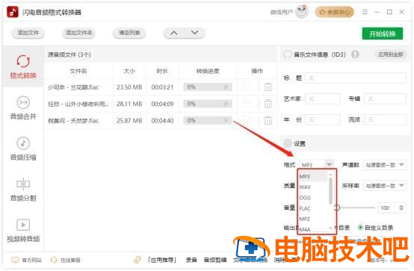The image size is (414, 271).
Task: Click the 在线客服 headset icon
Action: (54, 260)
